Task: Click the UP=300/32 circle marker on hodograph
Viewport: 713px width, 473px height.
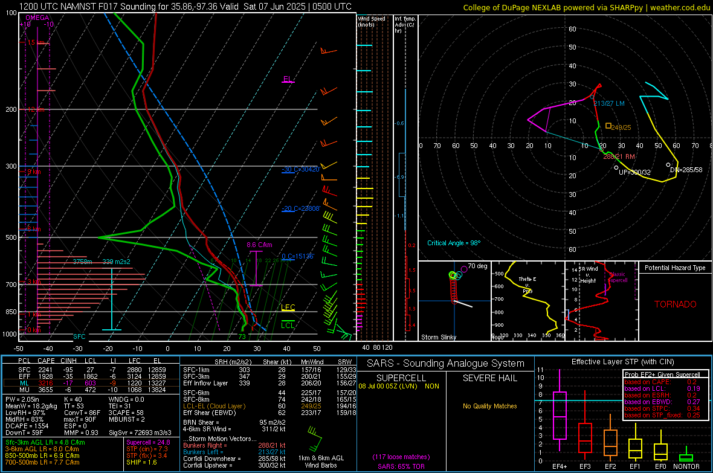Action: click(616, 168)
